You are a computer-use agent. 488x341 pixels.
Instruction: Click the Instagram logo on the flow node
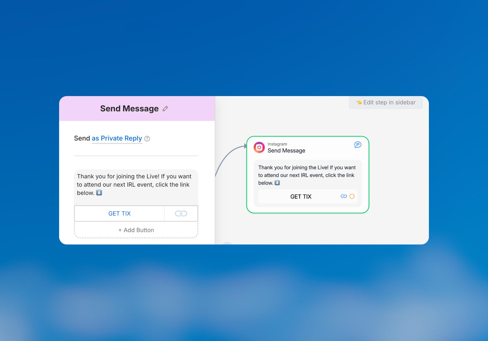click(259, 147)
